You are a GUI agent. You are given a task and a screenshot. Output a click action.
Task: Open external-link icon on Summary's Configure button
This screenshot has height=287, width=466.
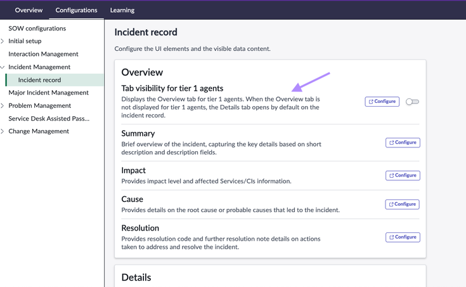click(x=392, y=143)
